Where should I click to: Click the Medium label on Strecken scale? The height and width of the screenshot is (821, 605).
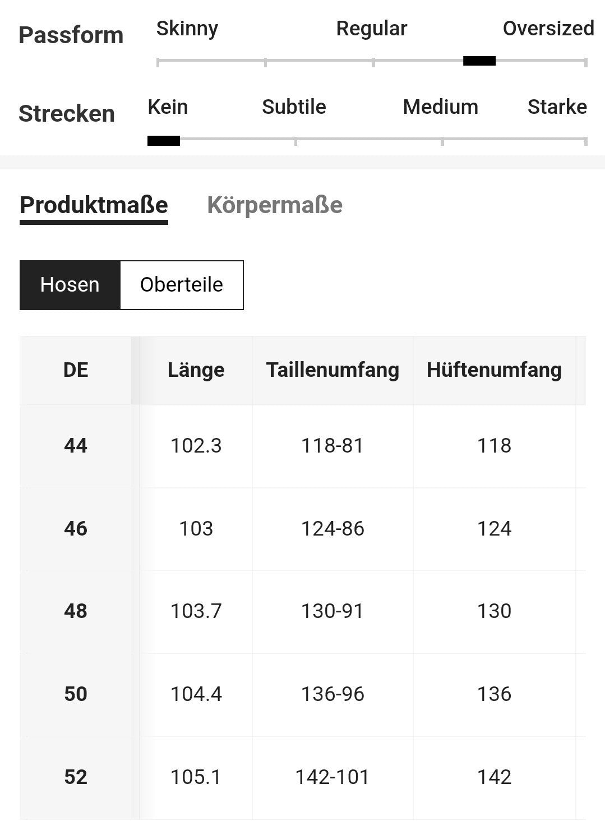click(441, 107)
